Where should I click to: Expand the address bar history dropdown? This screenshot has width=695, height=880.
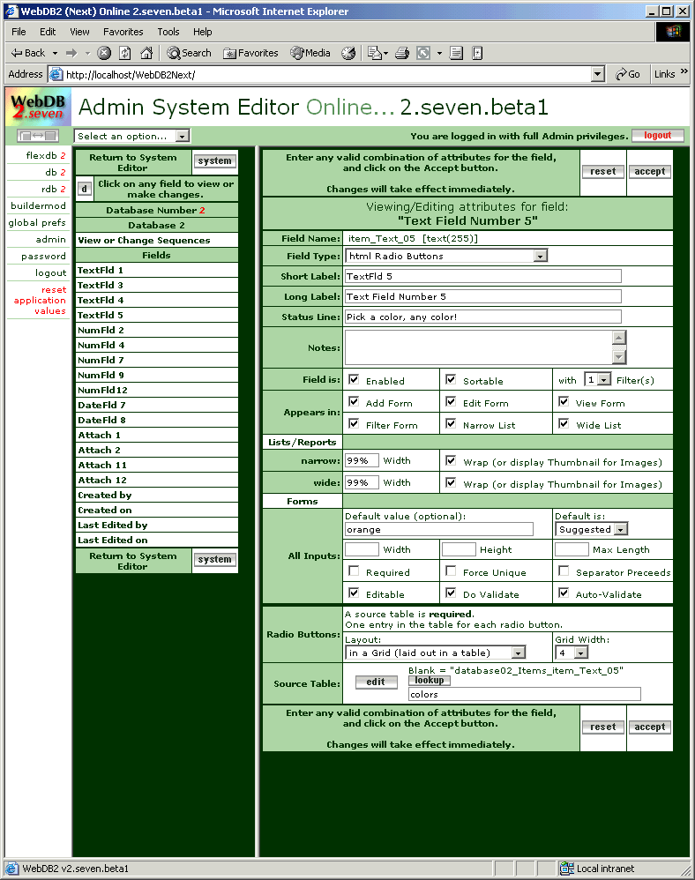598,74
